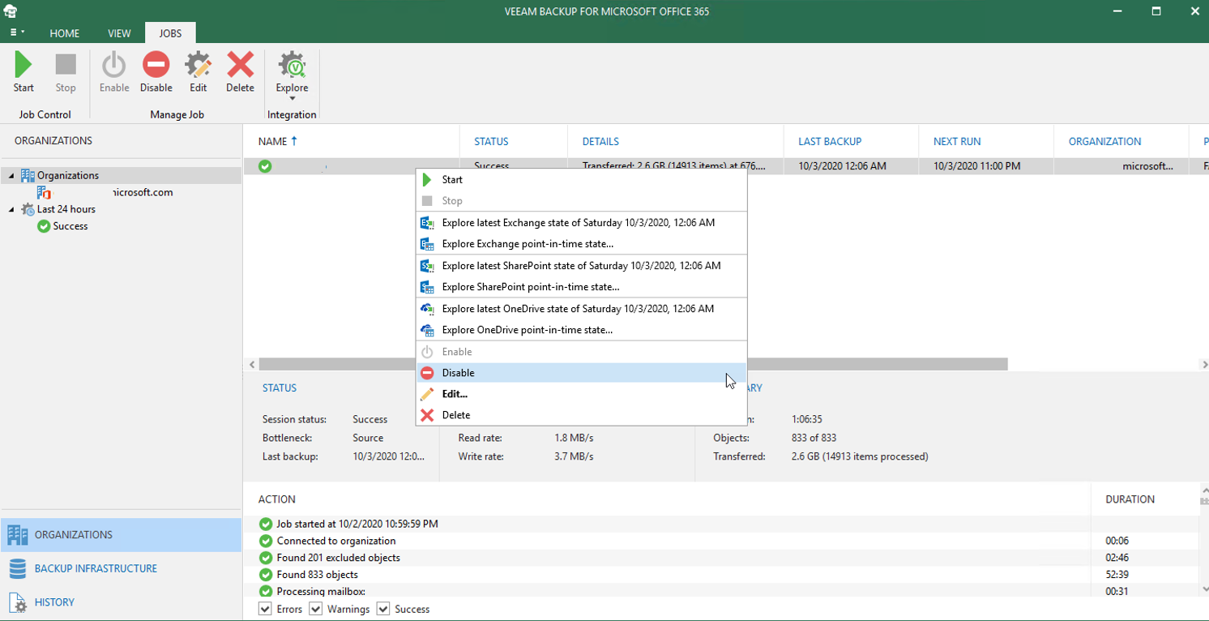Select the JOBS tab
Viewport: 1209px width, 621px height.
[170, 33]
